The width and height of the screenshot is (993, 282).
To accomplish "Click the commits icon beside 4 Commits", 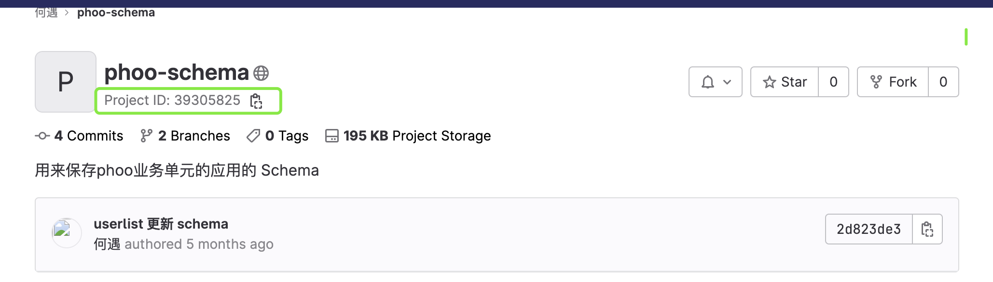I will (x=42, y=136).
